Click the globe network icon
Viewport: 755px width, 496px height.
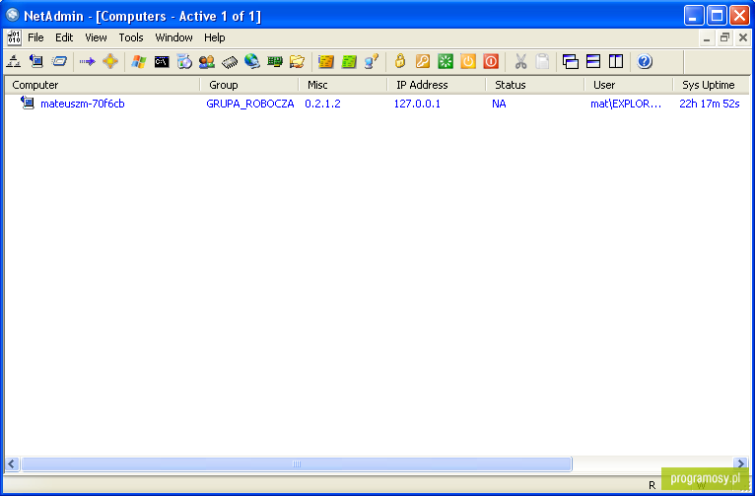pyautogui.click(x=252, y=62)
